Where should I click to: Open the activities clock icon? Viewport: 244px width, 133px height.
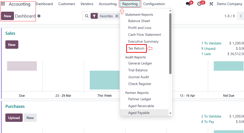(200, 4)
